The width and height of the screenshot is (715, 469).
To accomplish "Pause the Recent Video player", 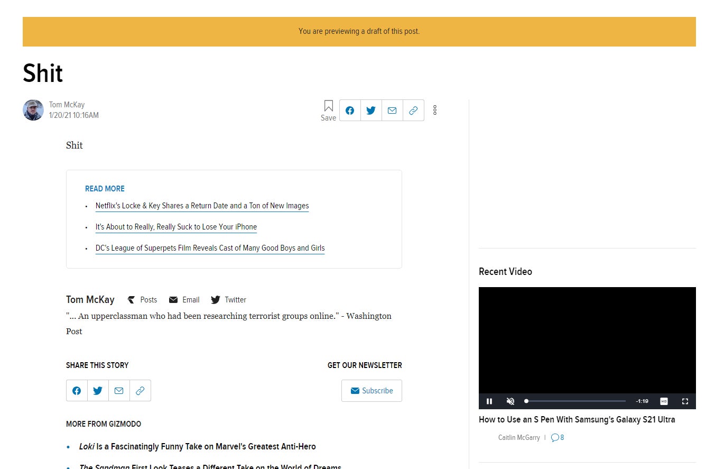I will (489, 401).
